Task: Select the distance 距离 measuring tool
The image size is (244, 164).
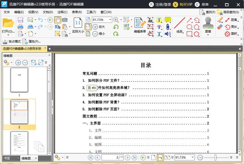Action: pos(231,20)
